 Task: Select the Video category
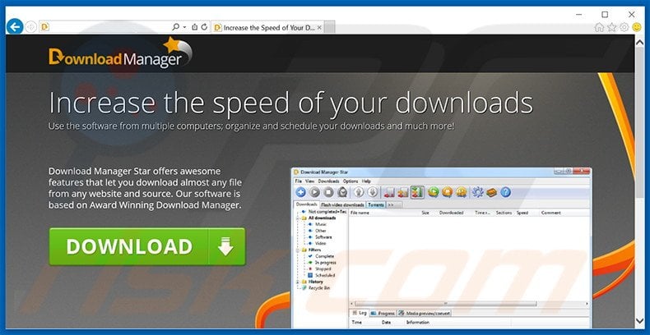pyautogui.click(x=320, y=243)
